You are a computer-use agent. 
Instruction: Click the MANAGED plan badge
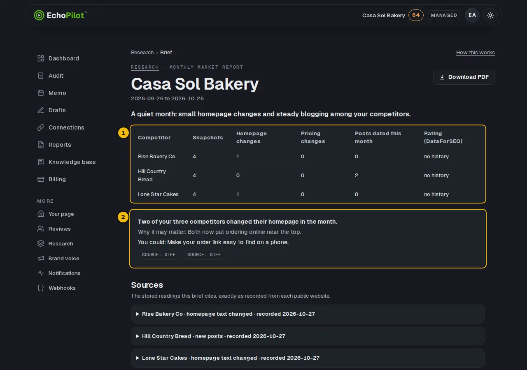coord(444,15)
